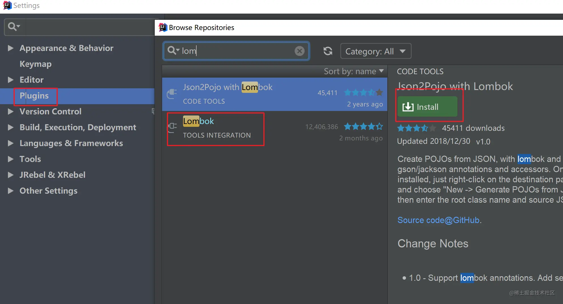Select Json2Pojo with Lombok in results list

click(275, 94)
